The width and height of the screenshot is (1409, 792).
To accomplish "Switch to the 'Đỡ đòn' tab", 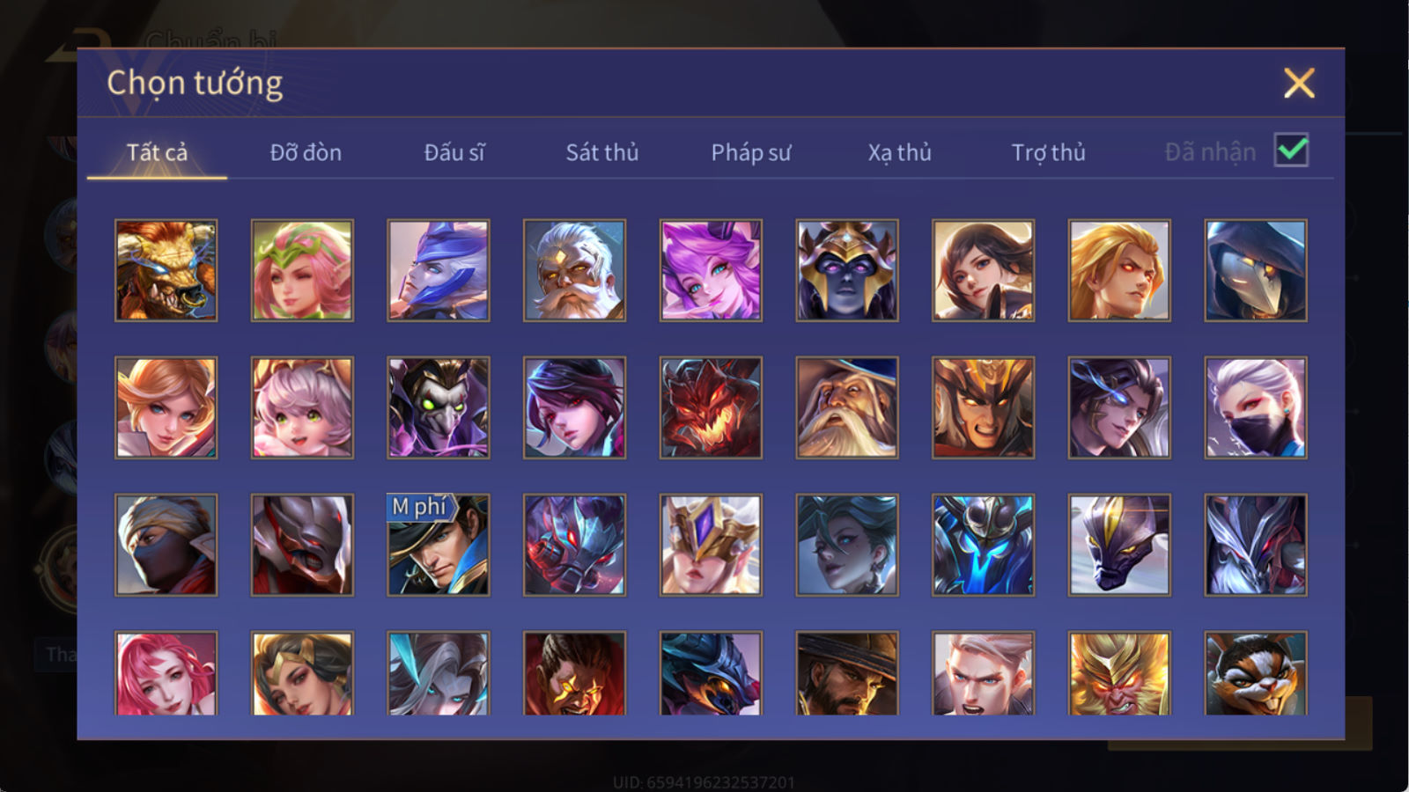I will (x=306, y=152).
